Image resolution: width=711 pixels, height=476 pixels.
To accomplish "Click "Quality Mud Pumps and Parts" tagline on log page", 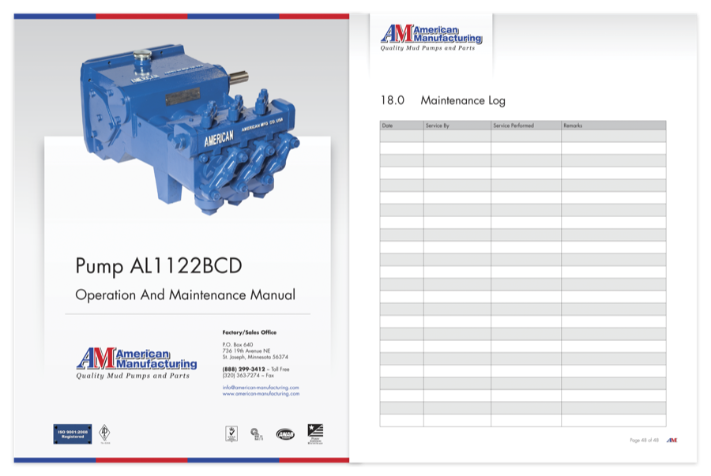I will (427, 48).
